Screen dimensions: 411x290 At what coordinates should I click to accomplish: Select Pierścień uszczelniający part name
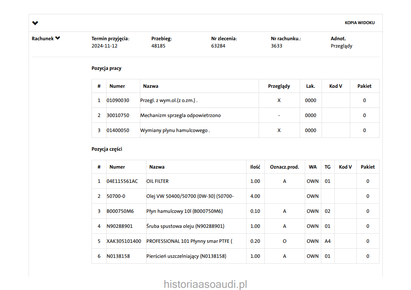click(x=186, y=256)
